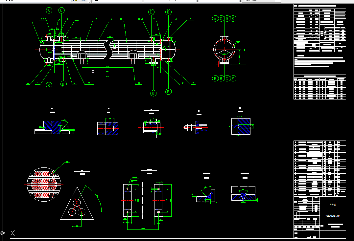Select nozzle balloon D above the main elevation
Screen dimensions: 354x241
tap(151, 12)
